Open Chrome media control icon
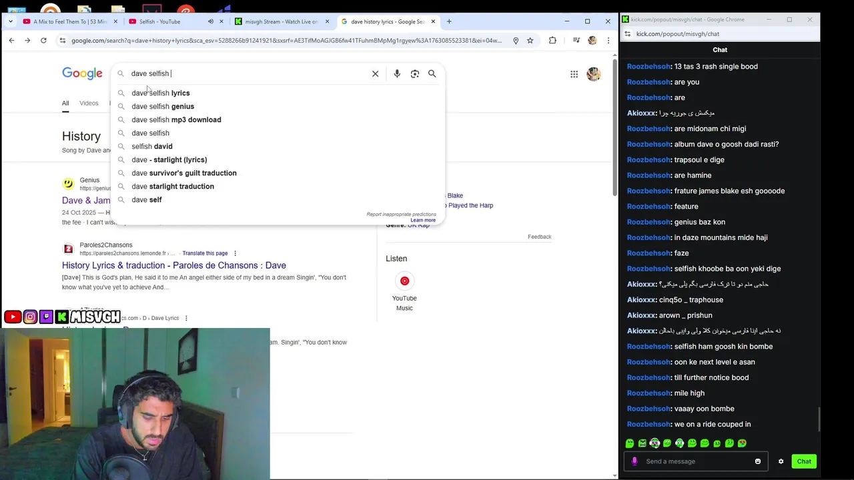 click(576, 41)
